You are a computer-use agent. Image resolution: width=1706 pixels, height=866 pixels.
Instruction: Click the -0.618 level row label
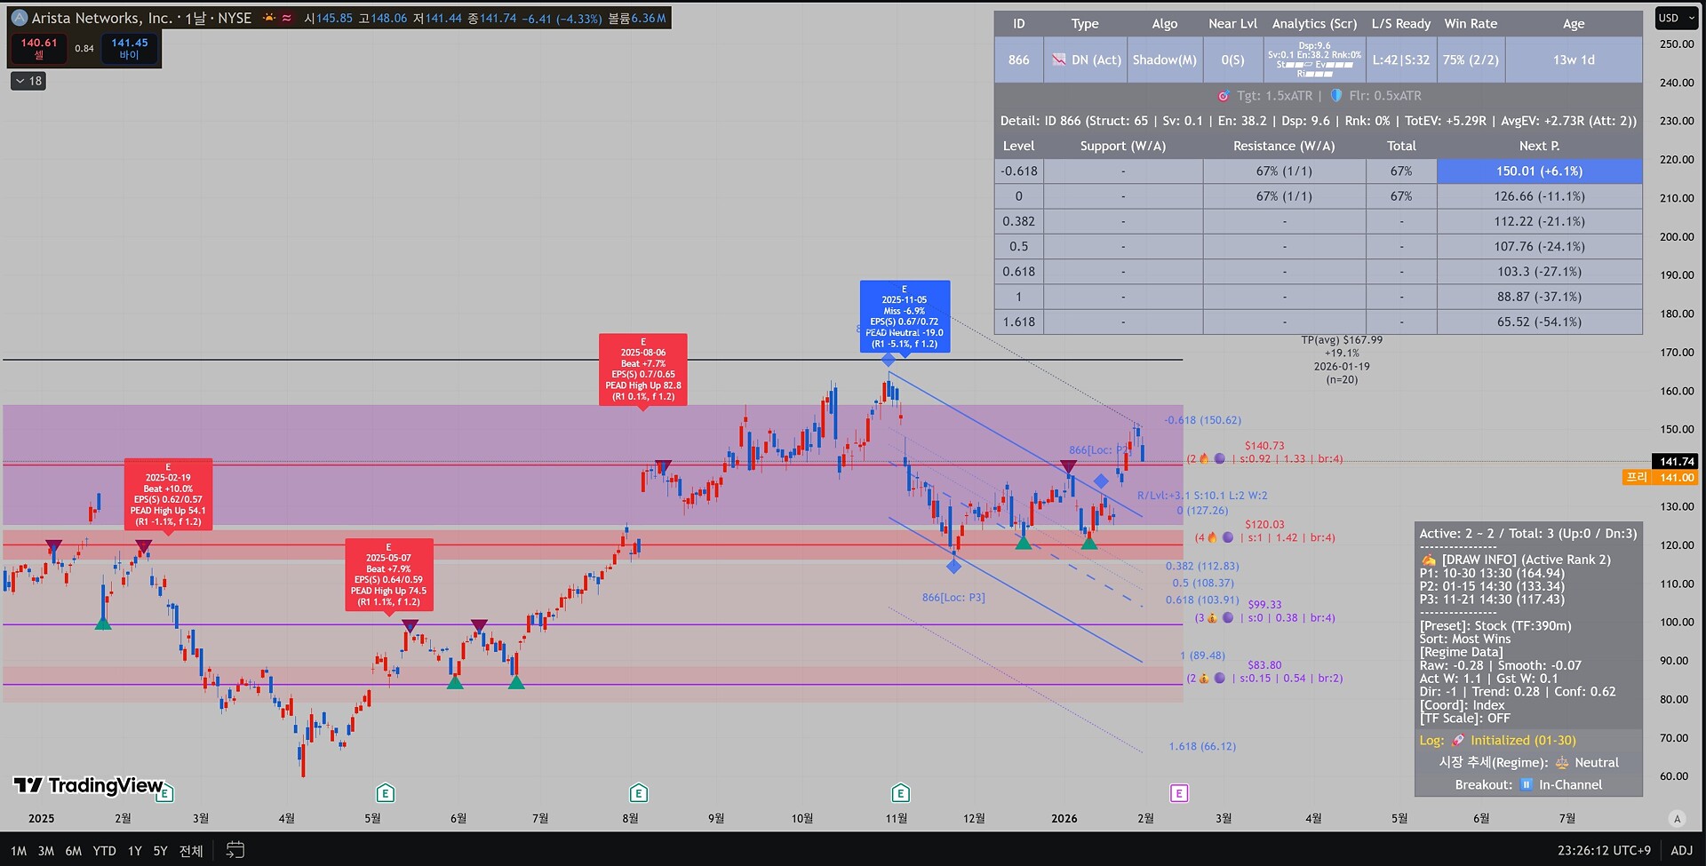coord(1018,171)
